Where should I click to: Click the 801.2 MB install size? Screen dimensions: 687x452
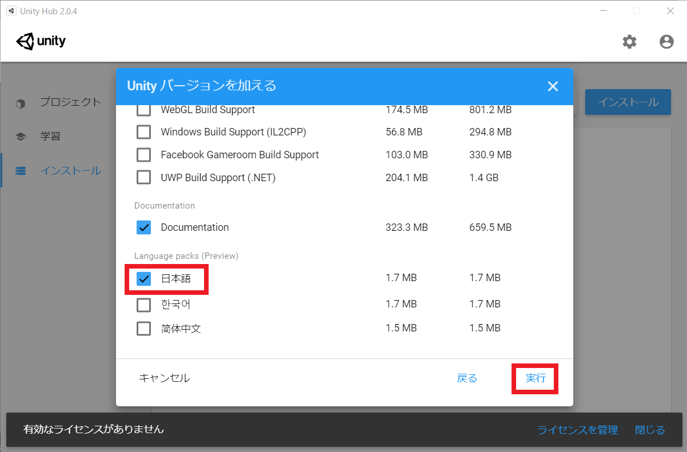490,110
